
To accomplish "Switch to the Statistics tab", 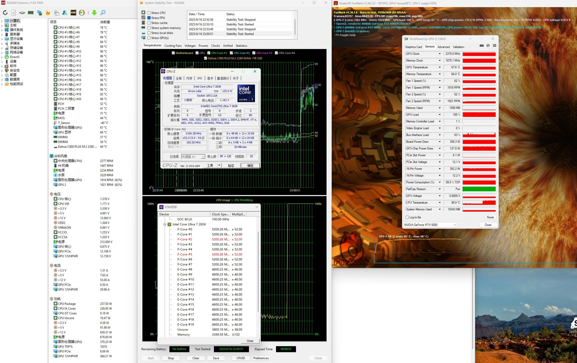I will pyautogui.click(x=241, y=46).
